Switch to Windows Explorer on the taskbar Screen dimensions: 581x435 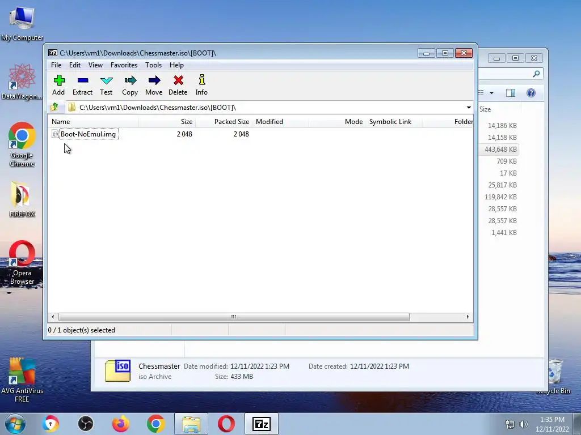[191, 424]
